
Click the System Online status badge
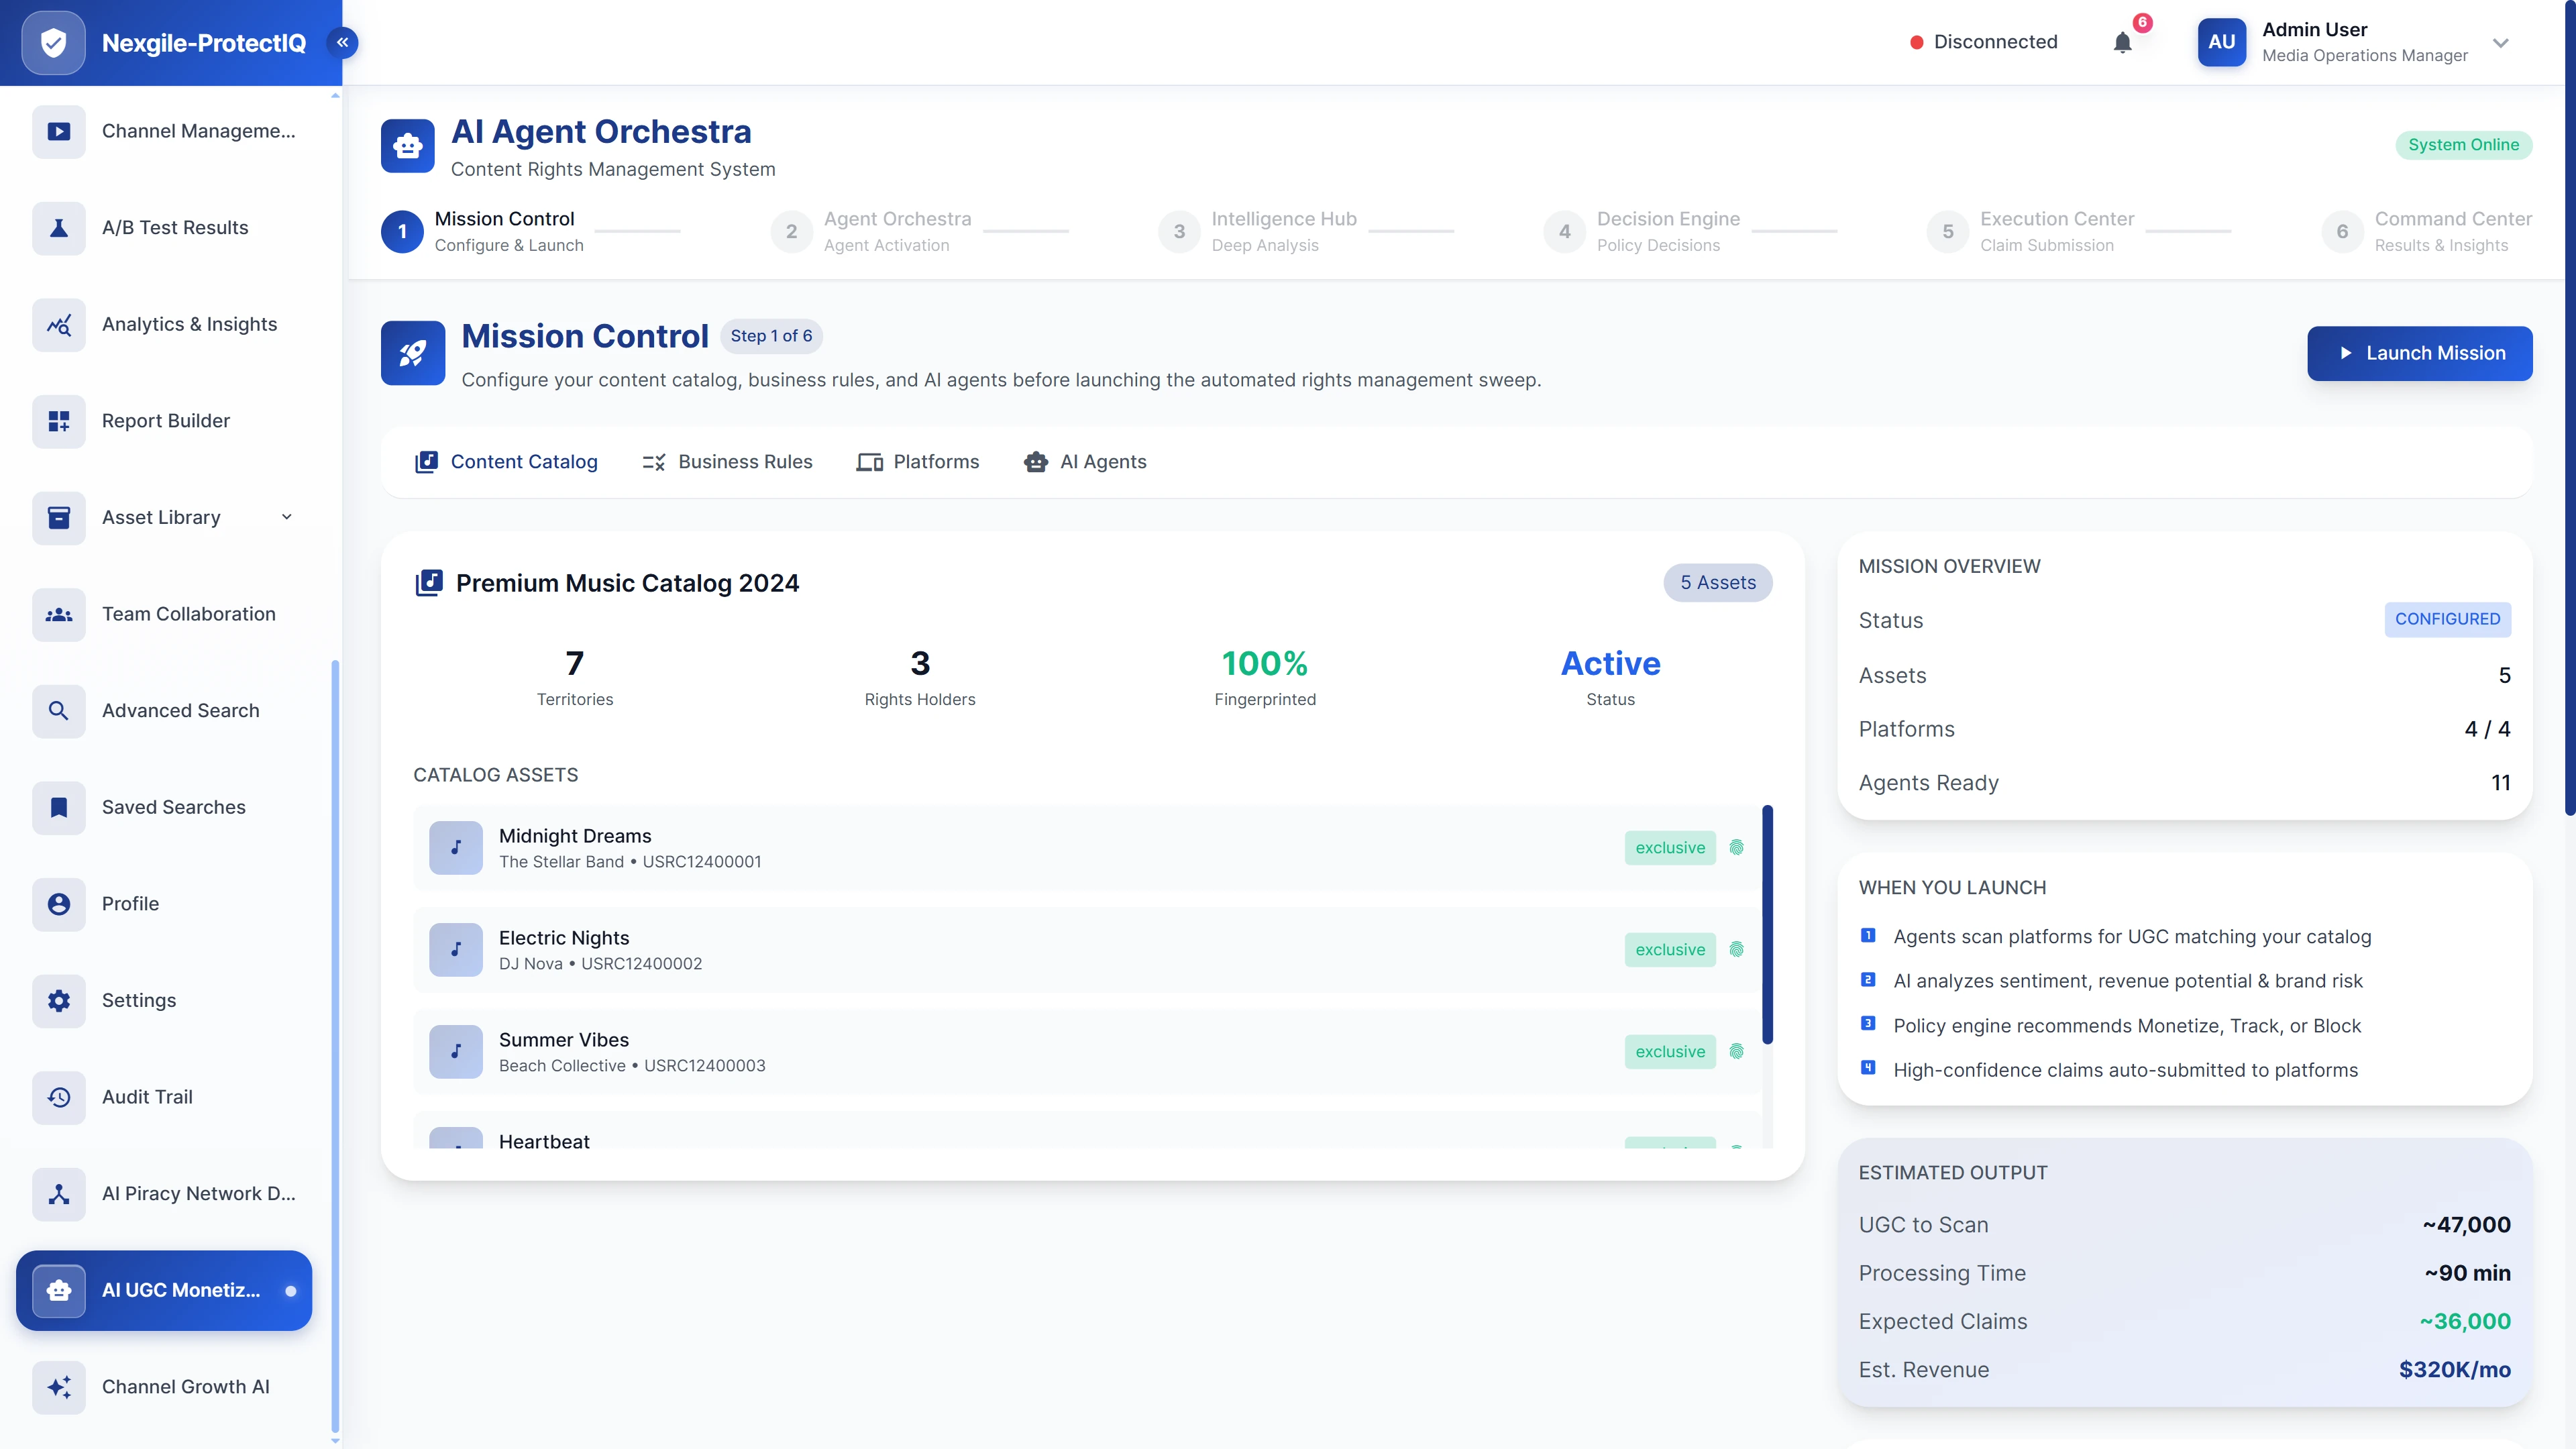pos(2464,144)
